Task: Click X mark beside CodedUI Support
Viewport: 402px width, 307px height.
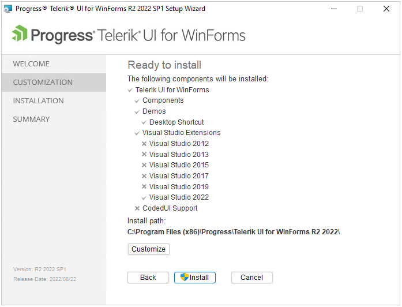Action: pyautogui.click(x=137, y=208)
